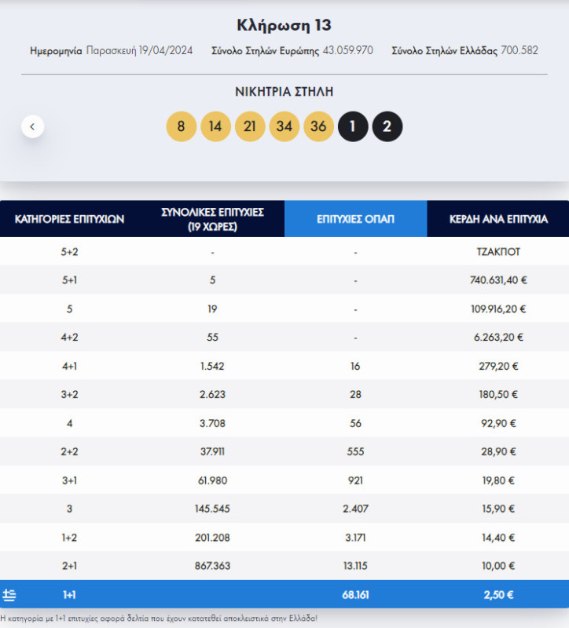Image resolution: width=569 pixels, height=628 pixels.
Task: Select the black Euro number ball 2
Action: 387,126
